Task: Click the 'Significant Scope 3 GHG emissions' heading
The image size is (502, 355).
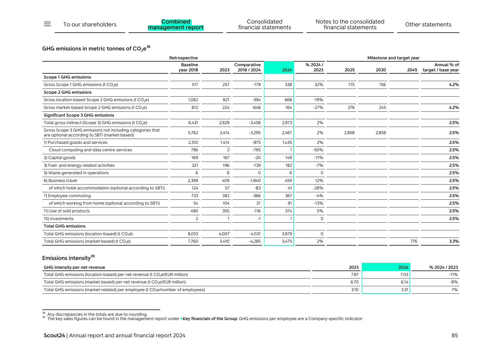Action: coord(79,115)
